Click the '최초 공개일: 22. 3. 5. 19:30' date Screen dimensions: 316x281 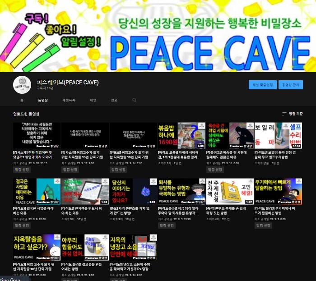pos(174,219)
